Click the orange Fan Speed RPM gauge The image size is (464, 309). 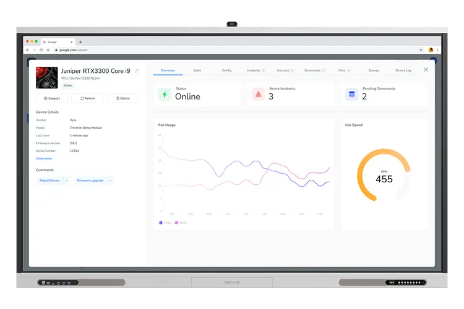click(x=384, y=175)
